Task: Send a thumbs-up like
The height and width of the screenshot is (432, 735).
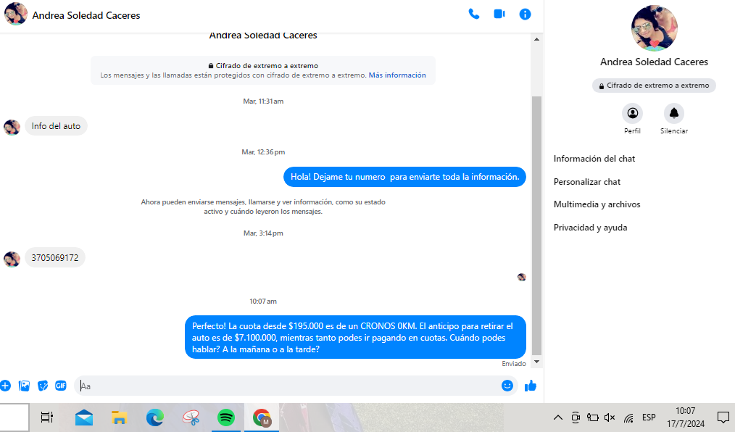Action: click(531, 386)
